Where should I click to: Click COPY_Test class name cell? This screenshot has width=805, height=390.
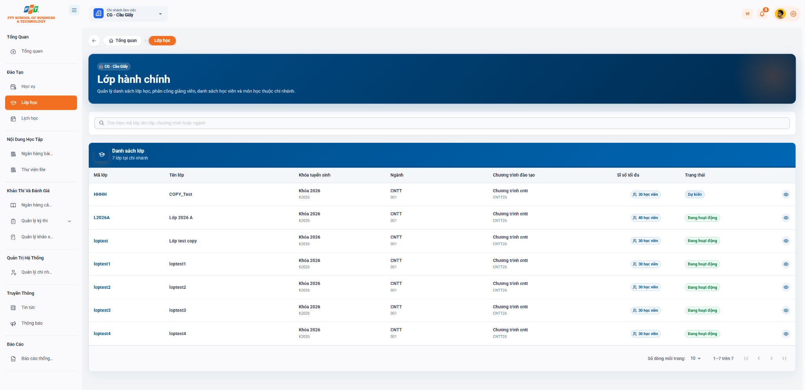click(x=180, y=195)
